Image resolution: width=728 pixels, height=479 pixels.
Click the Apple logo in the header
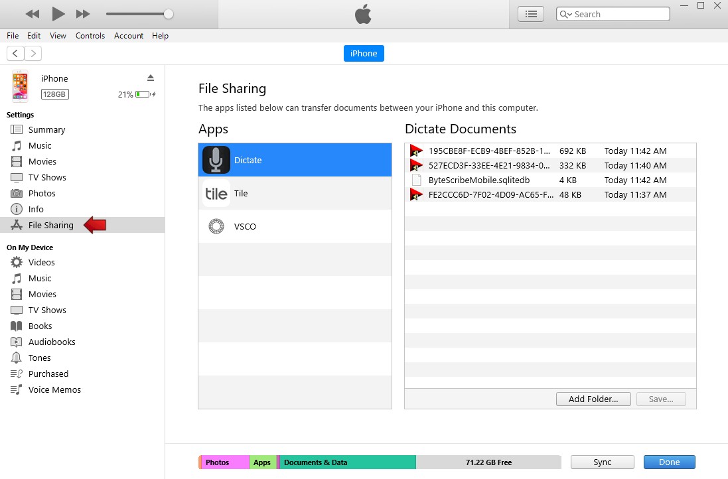[363, 14]
